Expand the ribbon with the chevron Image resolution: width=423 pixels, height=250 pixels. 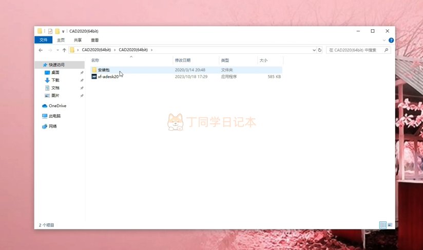[x=385, y=40]
